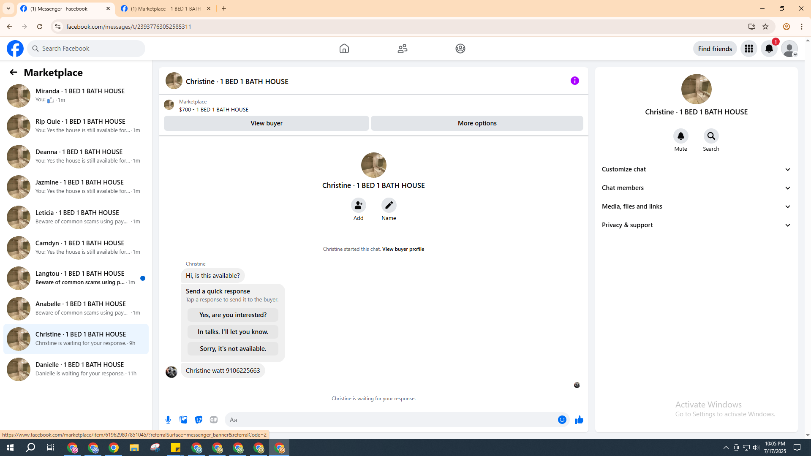Attach a photo file
Screen dimensions: 811x456
click(x=183, y=420)
